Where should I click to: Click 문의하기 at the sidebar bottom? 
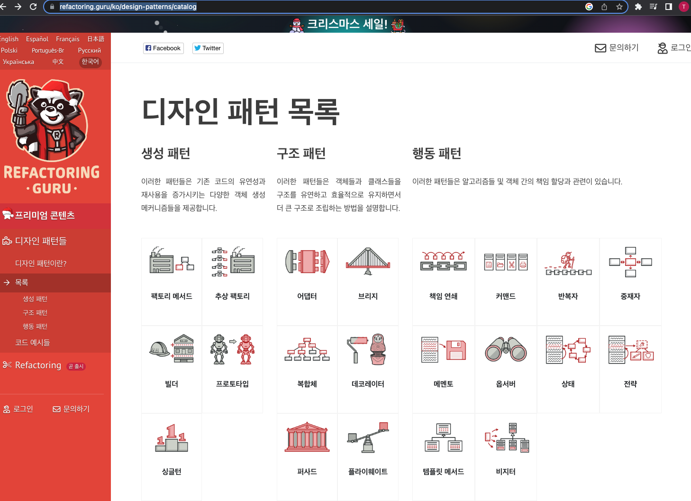(x=71, y=409)
